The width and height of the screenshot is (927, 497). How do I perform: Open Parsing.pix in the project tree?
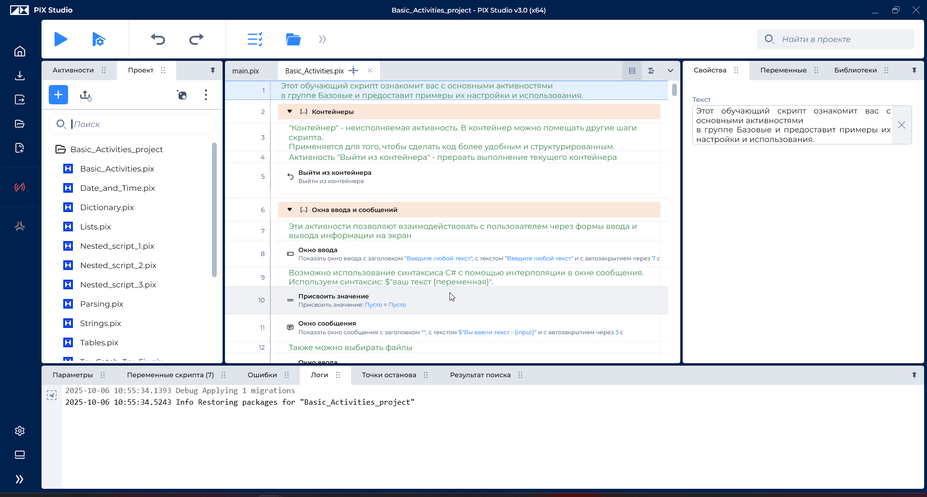pos(101,304)
